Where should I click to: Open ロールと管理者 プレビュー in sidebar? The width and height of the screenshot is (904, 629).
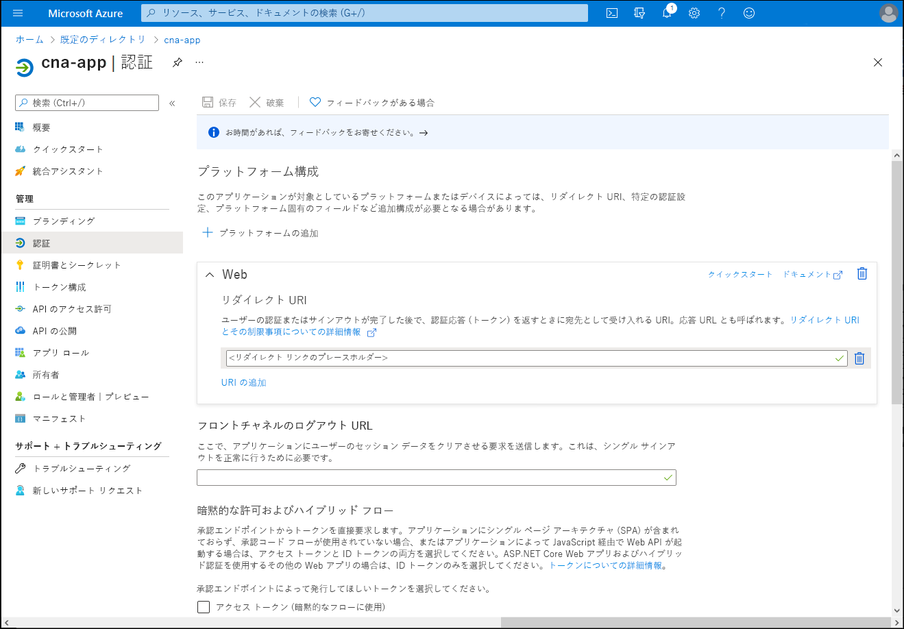point(92,397)
